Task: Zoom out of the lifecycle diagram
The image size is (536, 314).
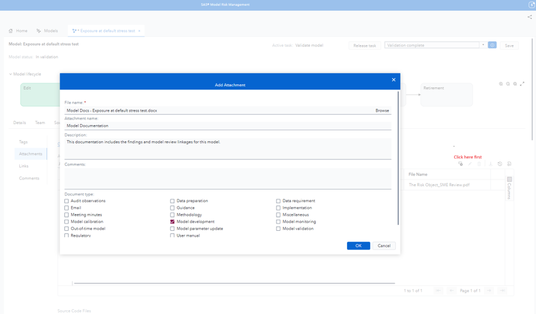Action: click(508, 84)
